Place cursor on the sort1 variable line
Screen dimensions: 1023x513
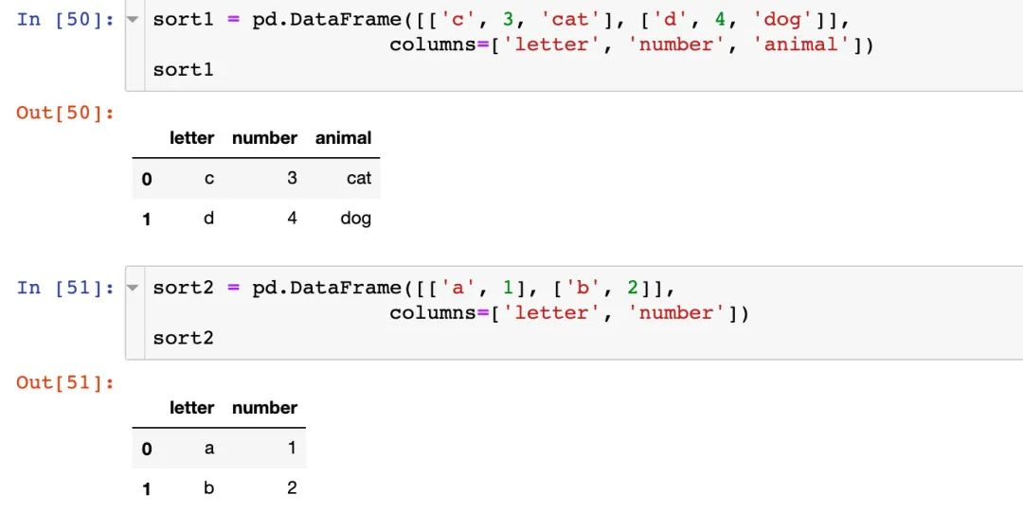[x=184, y=70]
